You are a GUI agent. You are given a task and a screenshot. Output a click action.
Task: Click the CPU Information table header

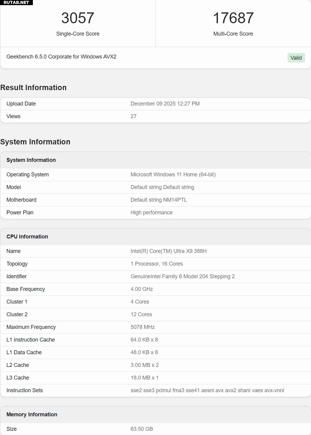[x=27, y=237]
